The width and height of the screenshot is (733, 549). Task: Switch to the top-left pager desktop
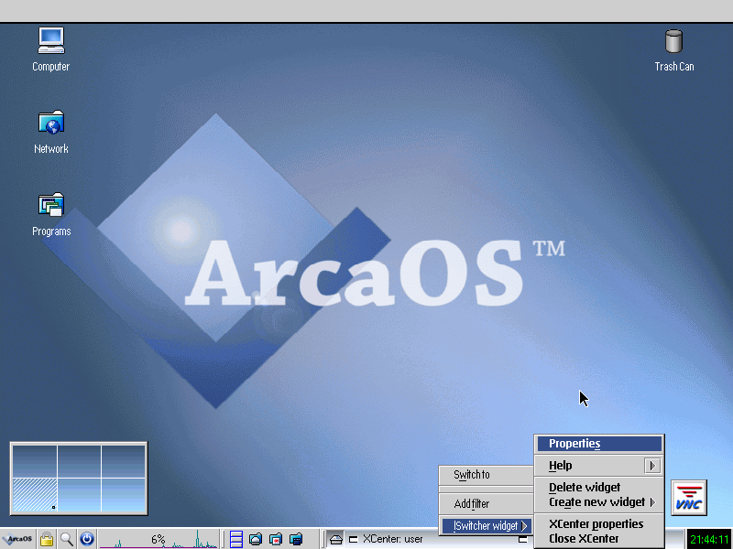[x=35, y=461]
